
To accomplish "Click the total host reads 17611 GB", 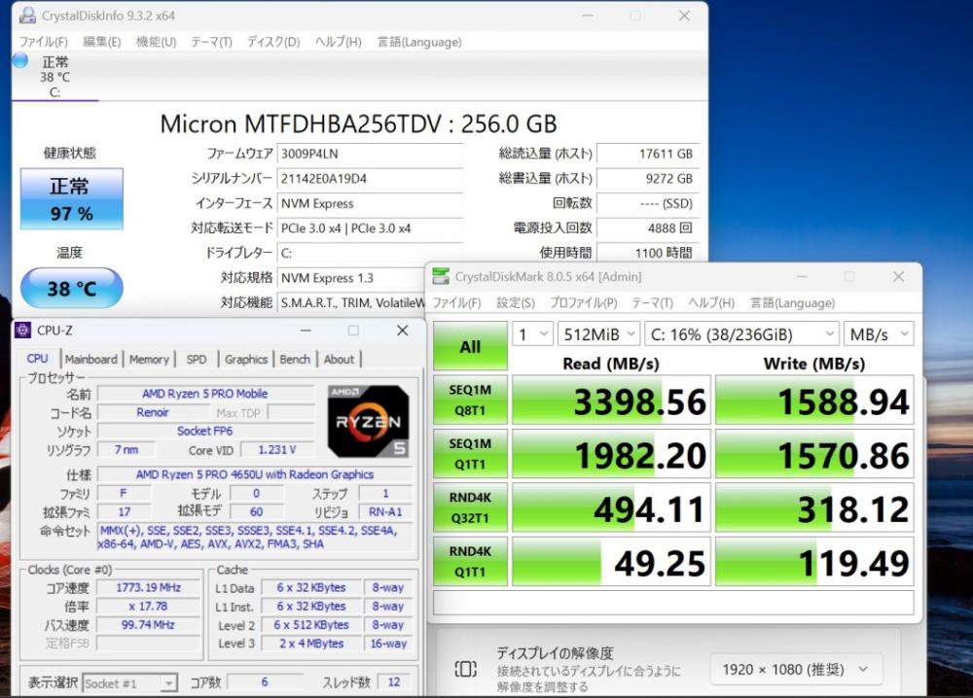I will pyautogui.click(x=647, y=154).
